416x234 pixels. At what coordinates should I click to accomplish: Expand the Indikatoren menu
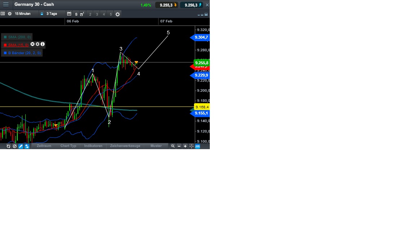[93, 146]
